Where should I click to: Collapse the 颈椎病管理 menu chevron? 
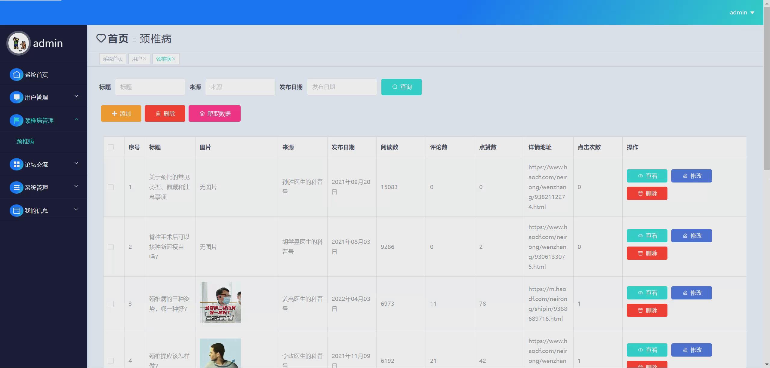point(76,119)
